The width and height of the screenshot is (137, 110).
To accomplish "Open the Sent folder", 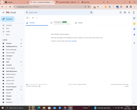I will coord(7,28).
